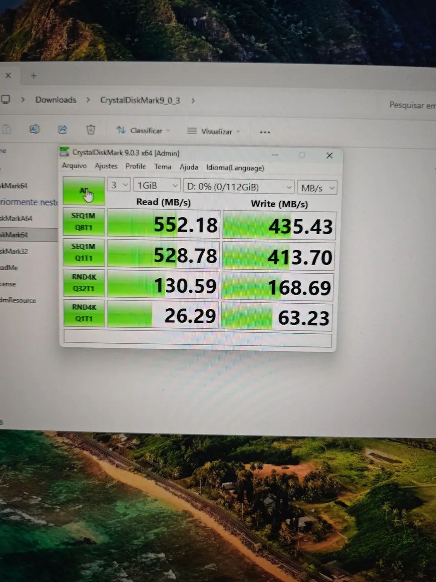Image resolution: width=436 pixels, height=582 pixels.
Task: Open the Arquivo menu
Action: (74, 166)
